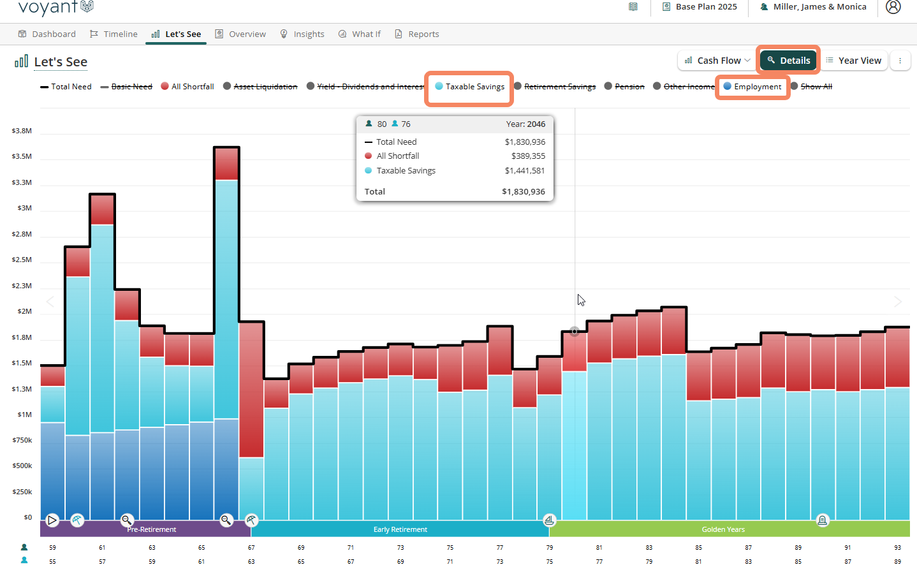Open Miller, James & Monica client menu
917x574 pixels.
tap(813, 7)
